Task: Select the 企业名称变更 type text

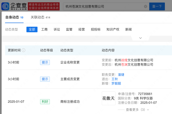Action: [x=70, y=62]
